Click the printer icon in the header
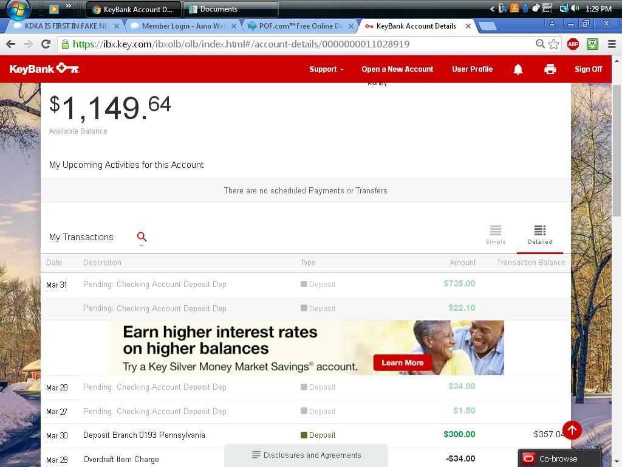Viewport: 622px width, 467px height. click(x=550, y=69)
